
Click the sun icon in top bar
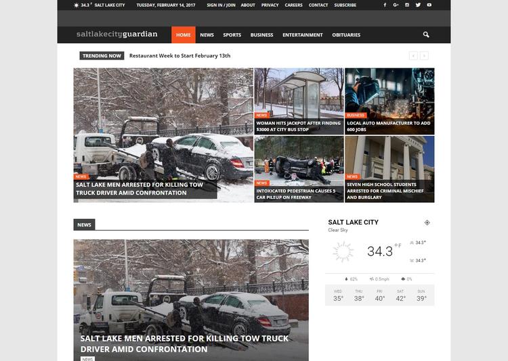point(76,5)
